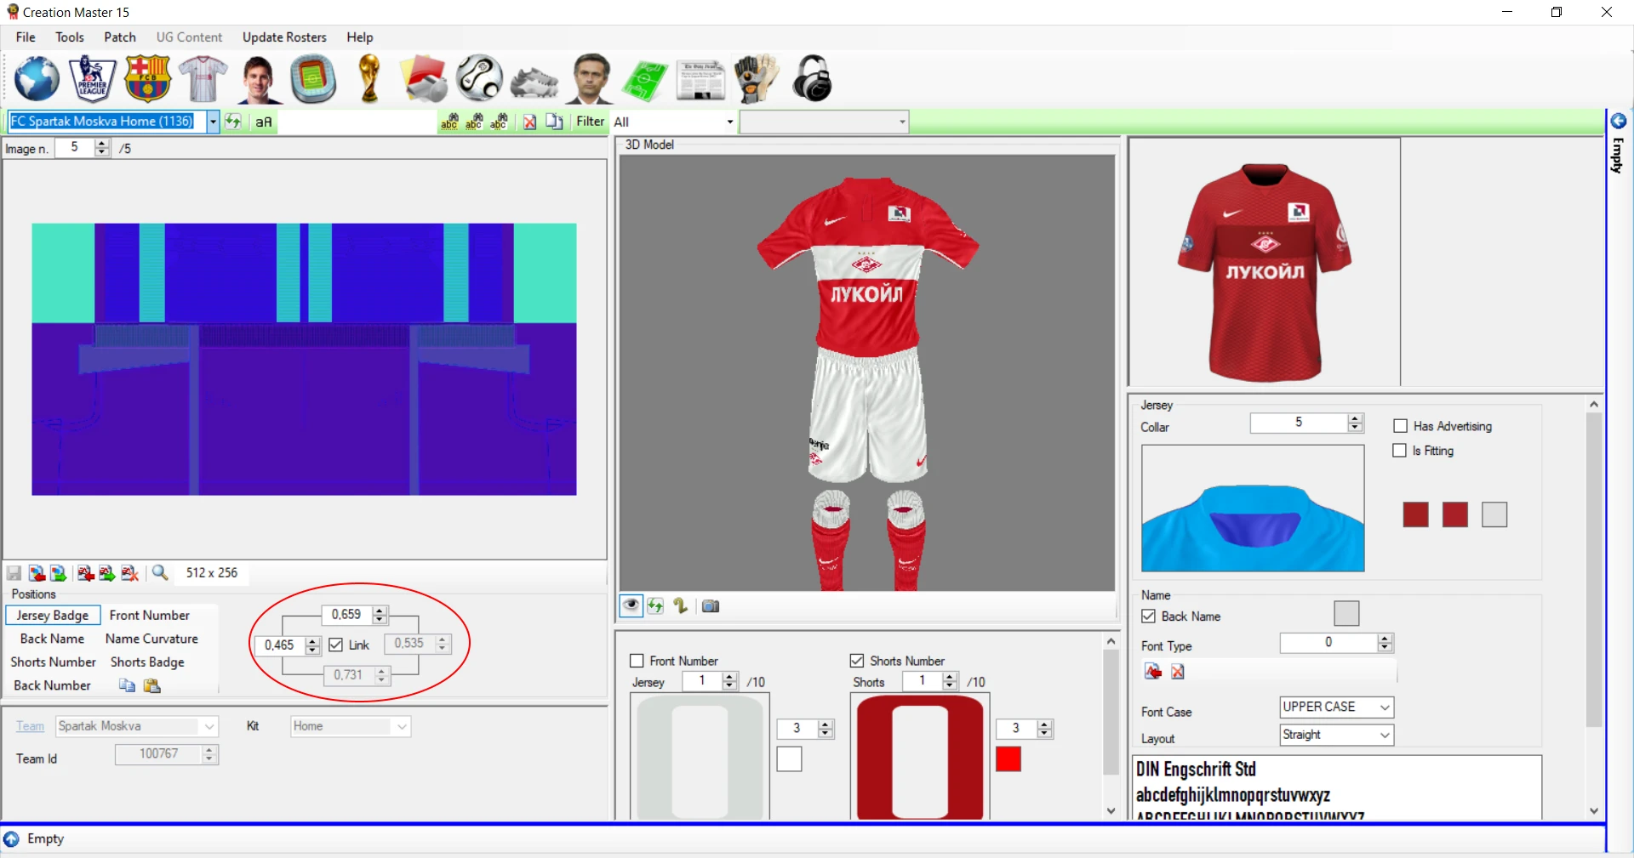The image size is (1634, 858).
Task: Open the goalkeeper Gloves editor icon
Action: point(756,79)
